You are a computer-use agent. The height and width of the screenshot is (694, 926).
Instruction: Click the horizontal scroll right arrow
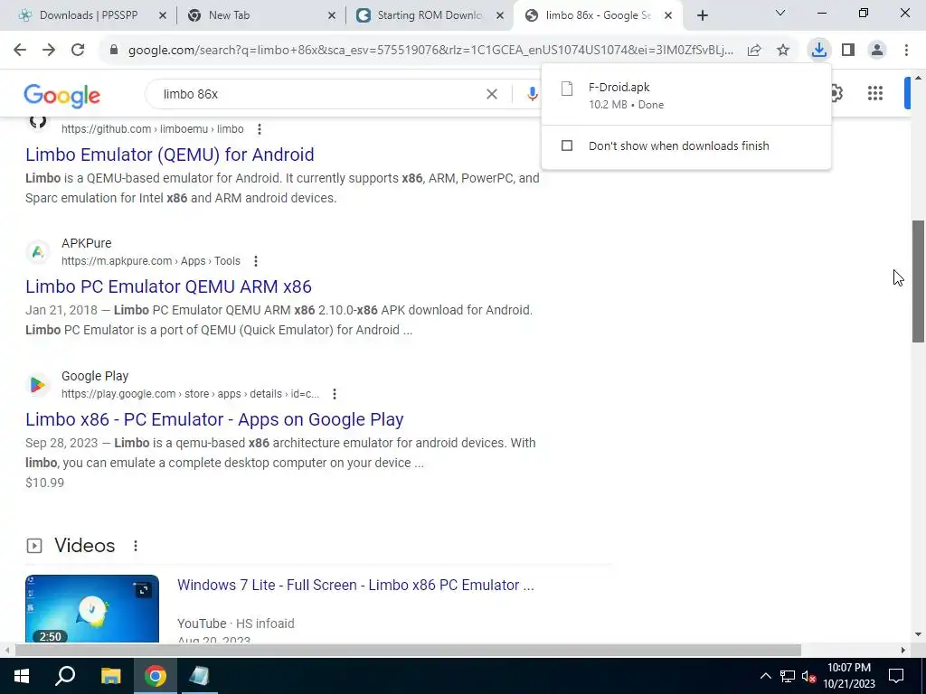click(x=903, y=651)
